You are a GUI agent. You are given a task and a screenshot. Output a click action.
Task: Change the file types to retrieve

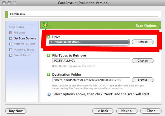click(x=142, y=61)
